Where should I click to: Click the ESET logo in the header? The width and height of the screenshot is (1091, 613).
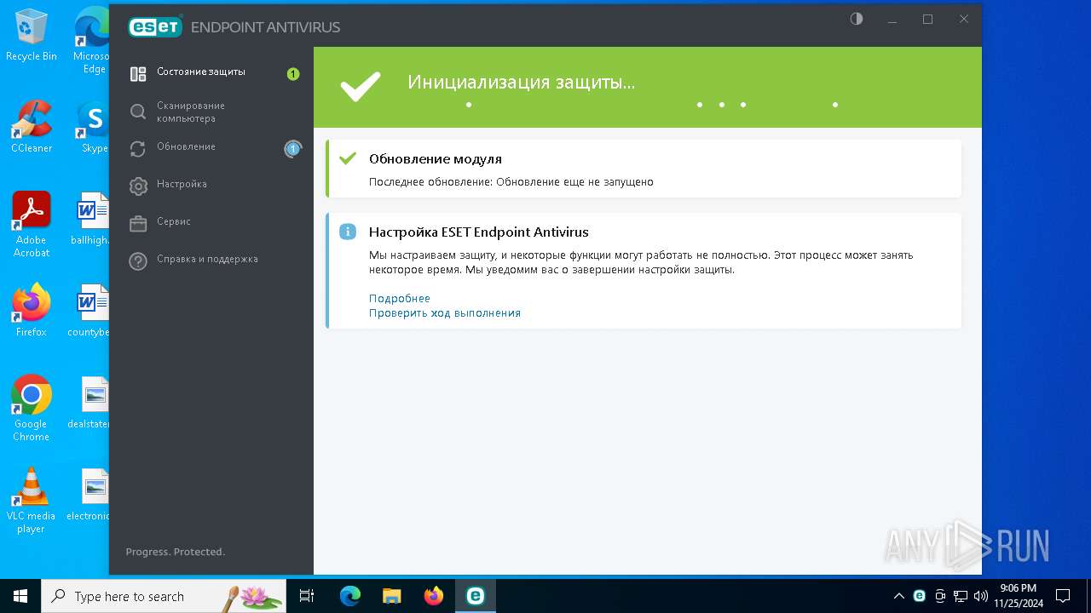[x=155, y=27]
